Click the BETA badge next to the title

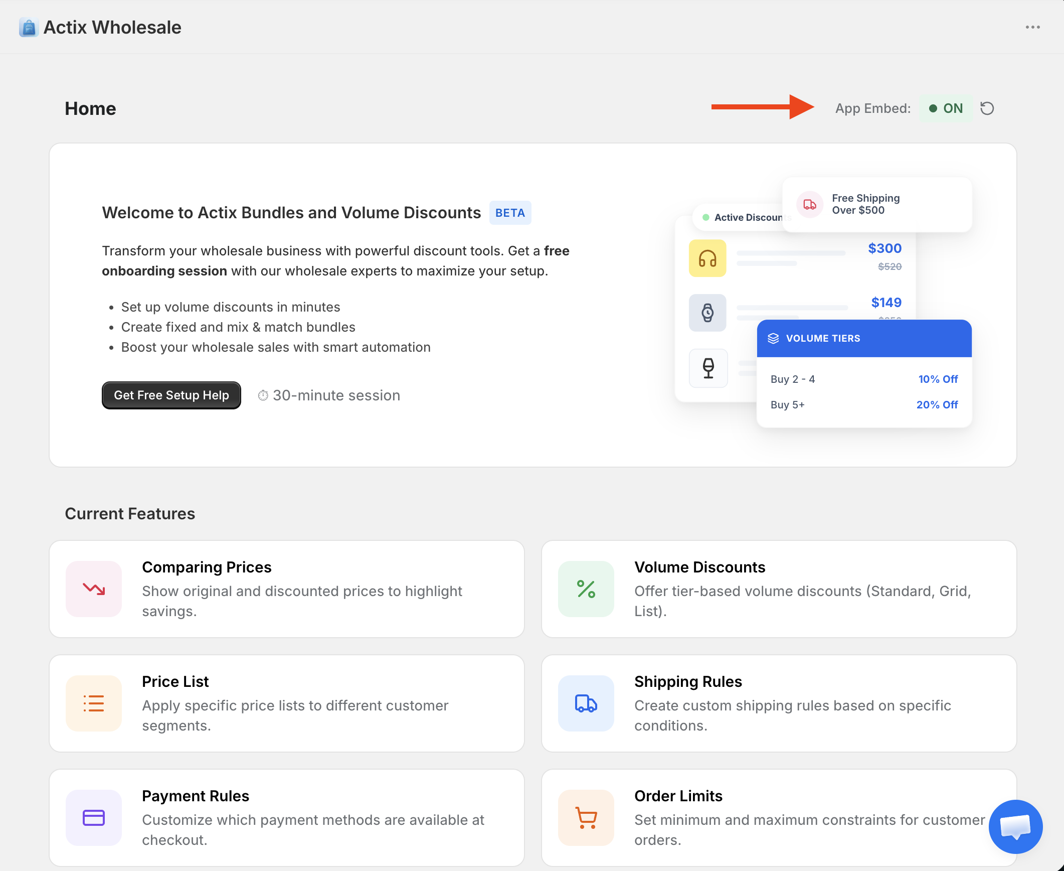click(510, 213)
